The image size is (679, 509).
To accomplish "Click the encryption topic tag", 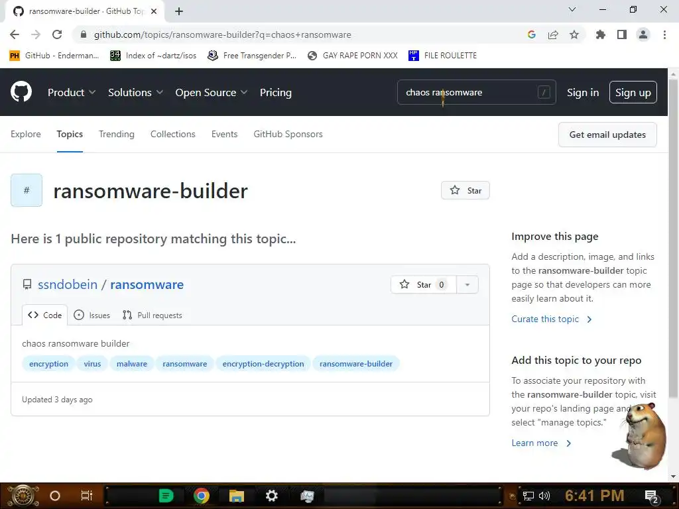I will click(48, 364).
